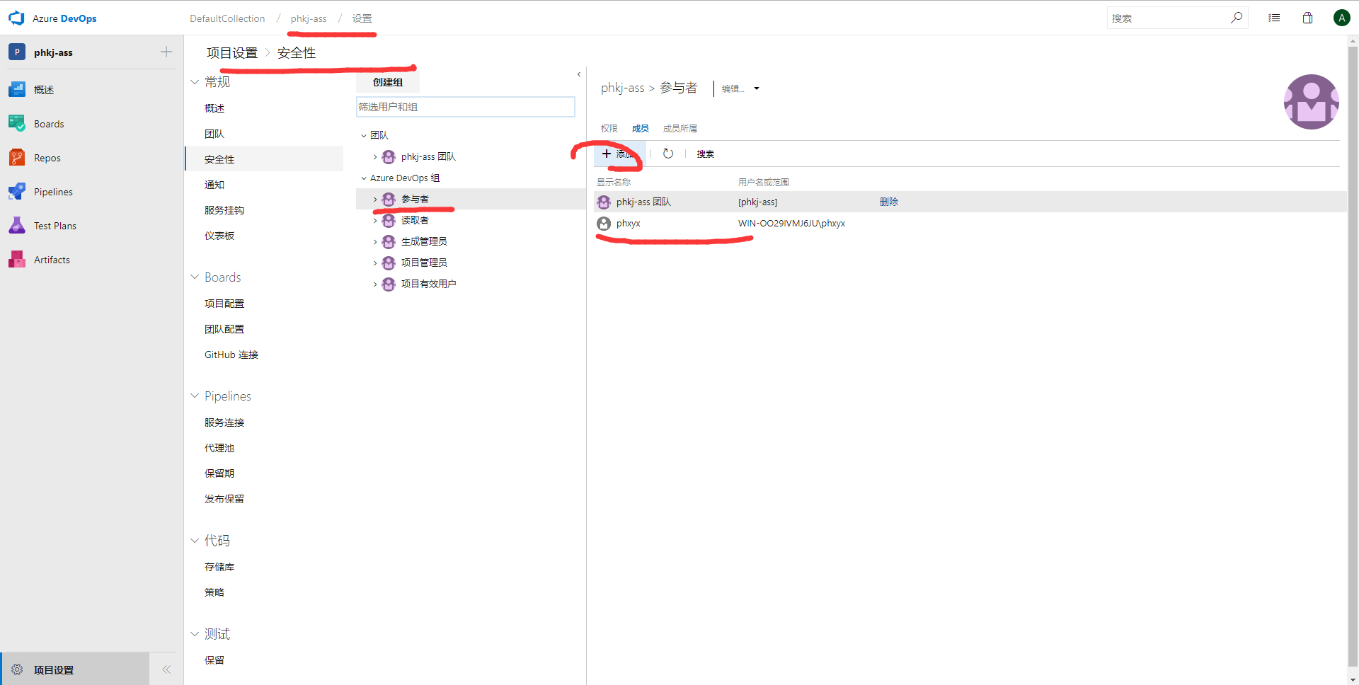Switch to the 成员所属 tab
The width and height of the screenshot is (1359, 685).
(679, 128)
